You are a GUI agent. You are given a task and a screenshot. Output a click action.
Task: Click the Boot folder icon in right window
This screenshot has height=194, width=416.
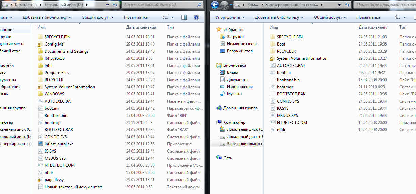pyautogui.click(x=272, y=44)
